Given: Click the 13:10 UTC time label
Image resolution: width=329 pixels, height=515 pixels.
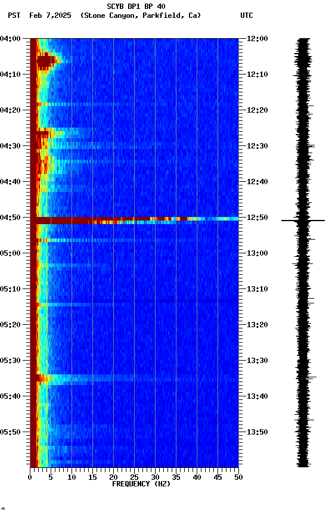Looking at the screenshot, I should 257,289.
